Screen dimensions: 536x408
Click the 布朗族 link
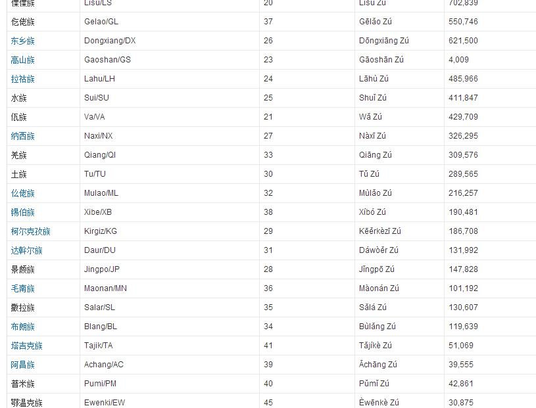[23, 327]
